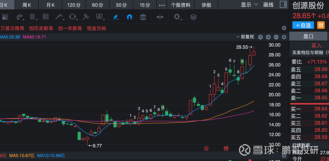
Task: Click the +自选 add watchlist button
Action: tap(303, 25)
